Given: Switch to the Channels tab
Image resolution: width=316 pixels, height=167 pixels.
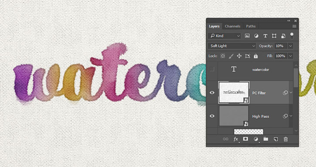Looking at the screenshot, I should (232, 26).
